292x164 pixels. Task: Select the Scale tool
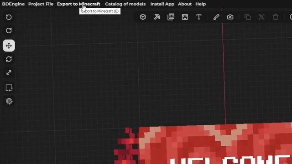9,72
